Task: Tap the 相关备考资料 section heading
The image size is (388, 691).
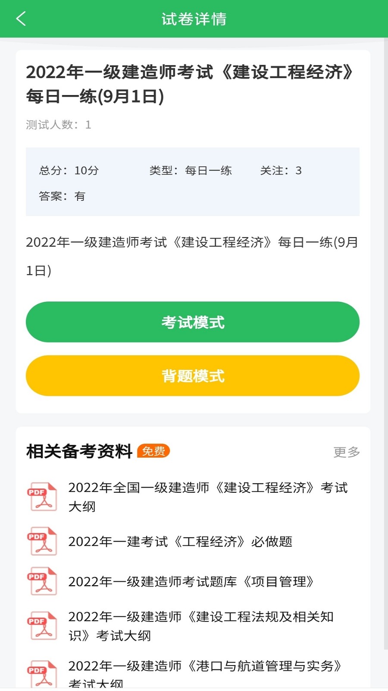Action: pos(79,451)
